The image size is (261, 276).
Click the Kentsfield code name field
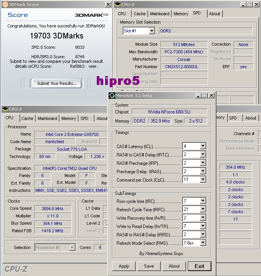[x=54, y=142]
